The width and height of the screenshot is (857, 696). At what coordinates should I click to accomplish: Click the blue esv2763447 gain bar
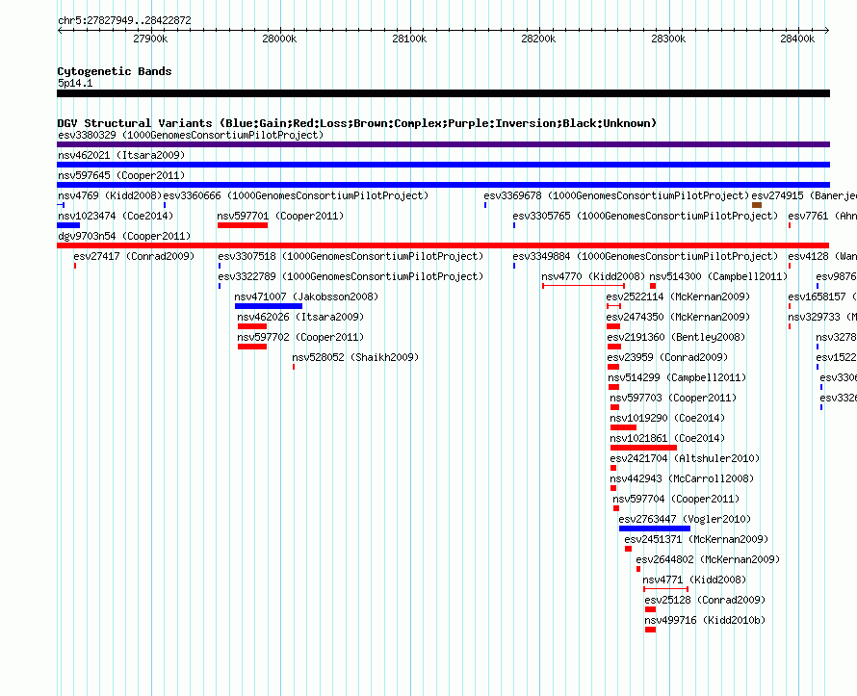coord(654,528)
